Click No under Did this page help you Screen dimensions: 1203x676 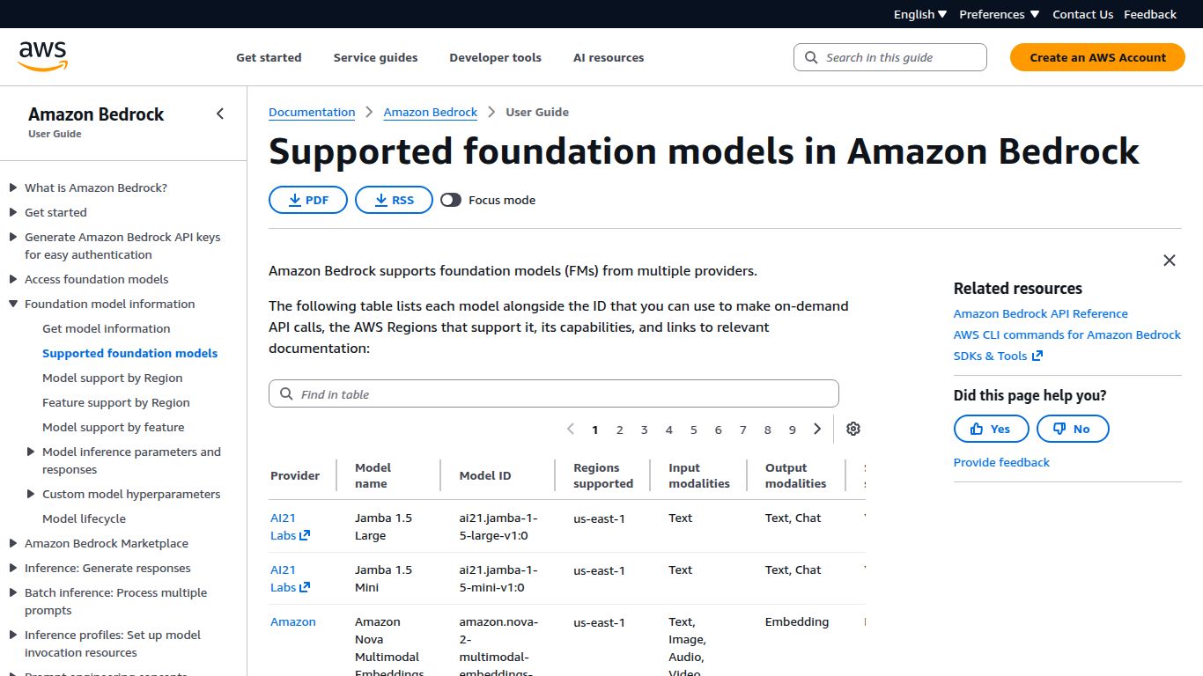click(x=1073, y=429)
